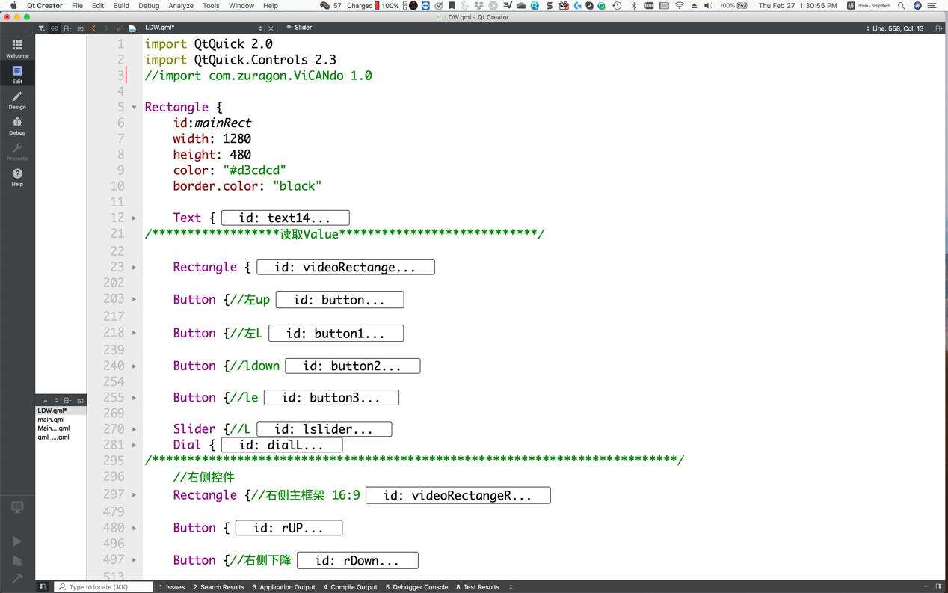Image resolution: width=948 pixels, height=593 pixels.
Task: Click the Build hammer icon
Action: point(17,578)
